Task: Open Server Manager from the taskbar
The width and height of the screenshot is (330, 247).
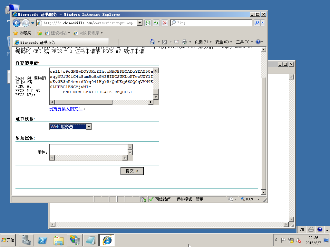Action: coord(26,240)
